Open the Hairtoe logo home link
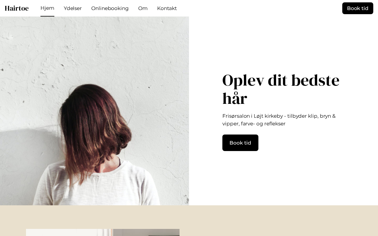Image resolution: width=378 pixels, height=236 pixels. (17, 8)
